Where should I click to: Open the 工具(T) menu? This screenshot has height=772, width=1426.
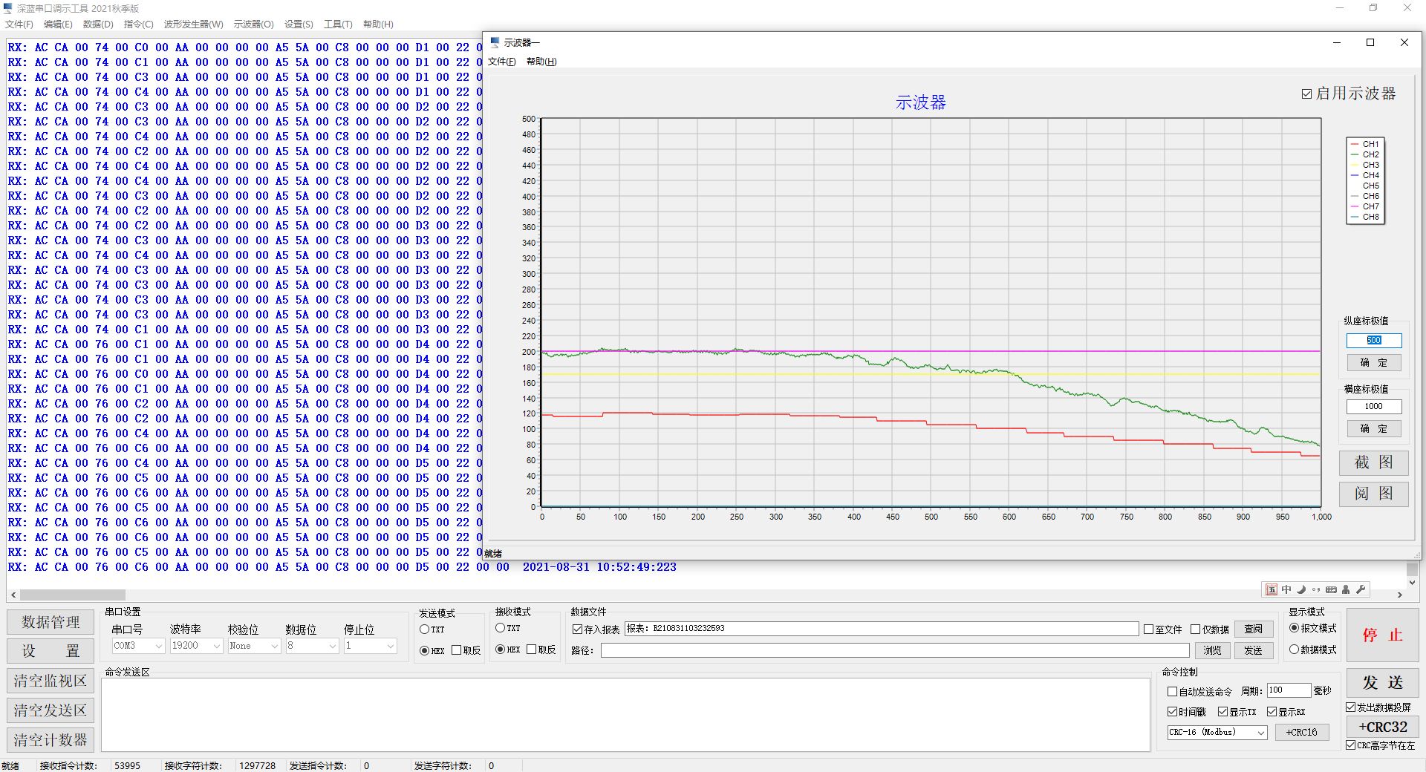(338, 24)
